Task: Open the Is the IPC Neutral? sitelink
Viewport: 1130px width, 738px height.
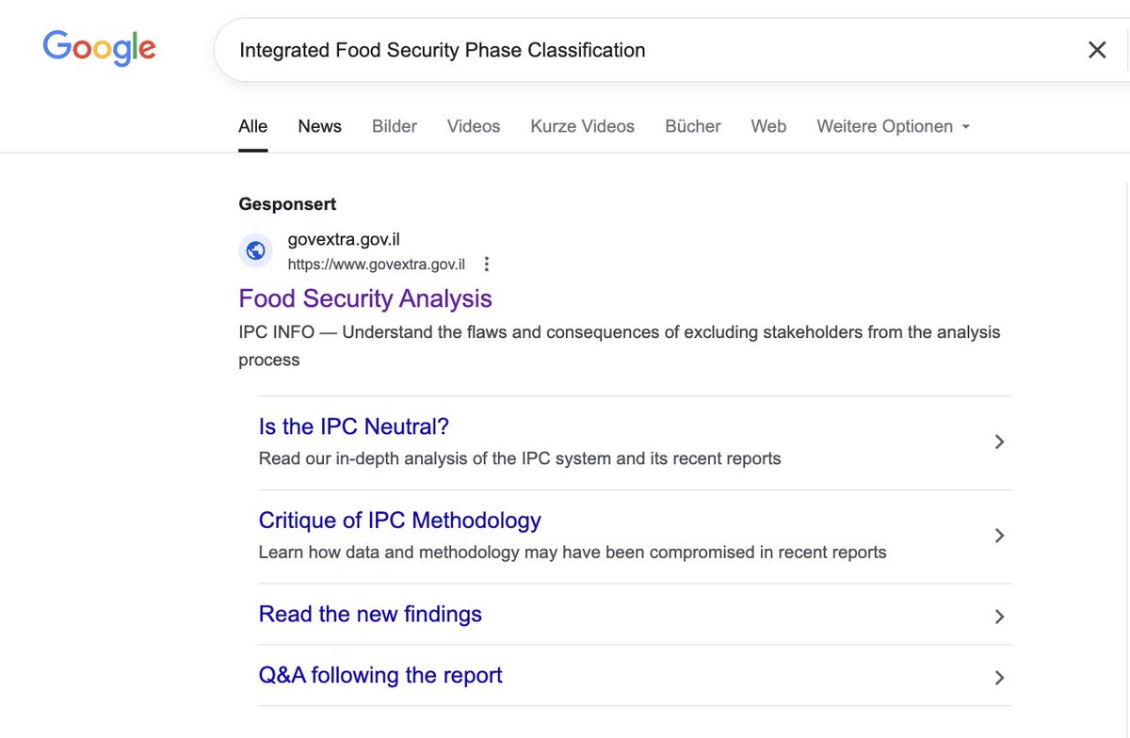Action: point(354,426)
